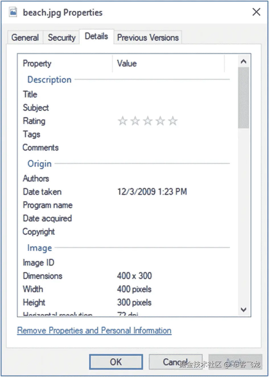Select the Date taken value 12/3/2009
This screenshot has height=377, width=269.
[152, 192]
